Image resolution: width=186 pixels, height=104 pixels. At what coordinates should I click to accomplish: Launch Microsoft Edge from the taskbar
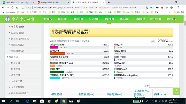[x=28, y=101]
